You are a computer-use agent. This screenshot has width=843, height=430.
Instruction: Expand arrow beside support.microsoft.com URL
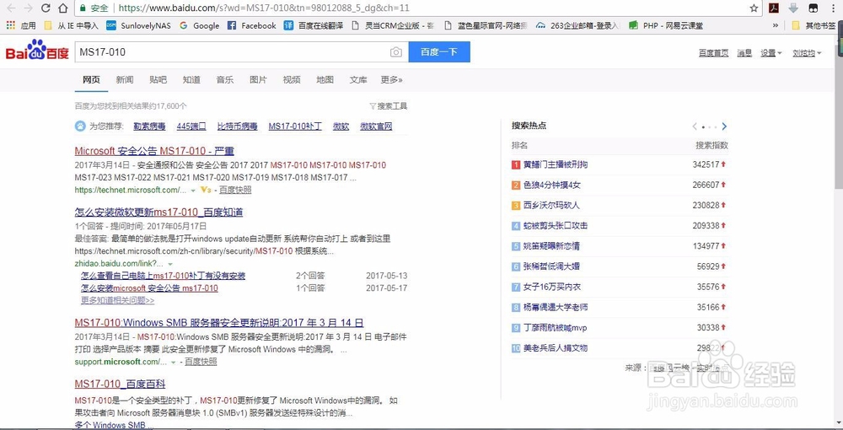point(173,363)
